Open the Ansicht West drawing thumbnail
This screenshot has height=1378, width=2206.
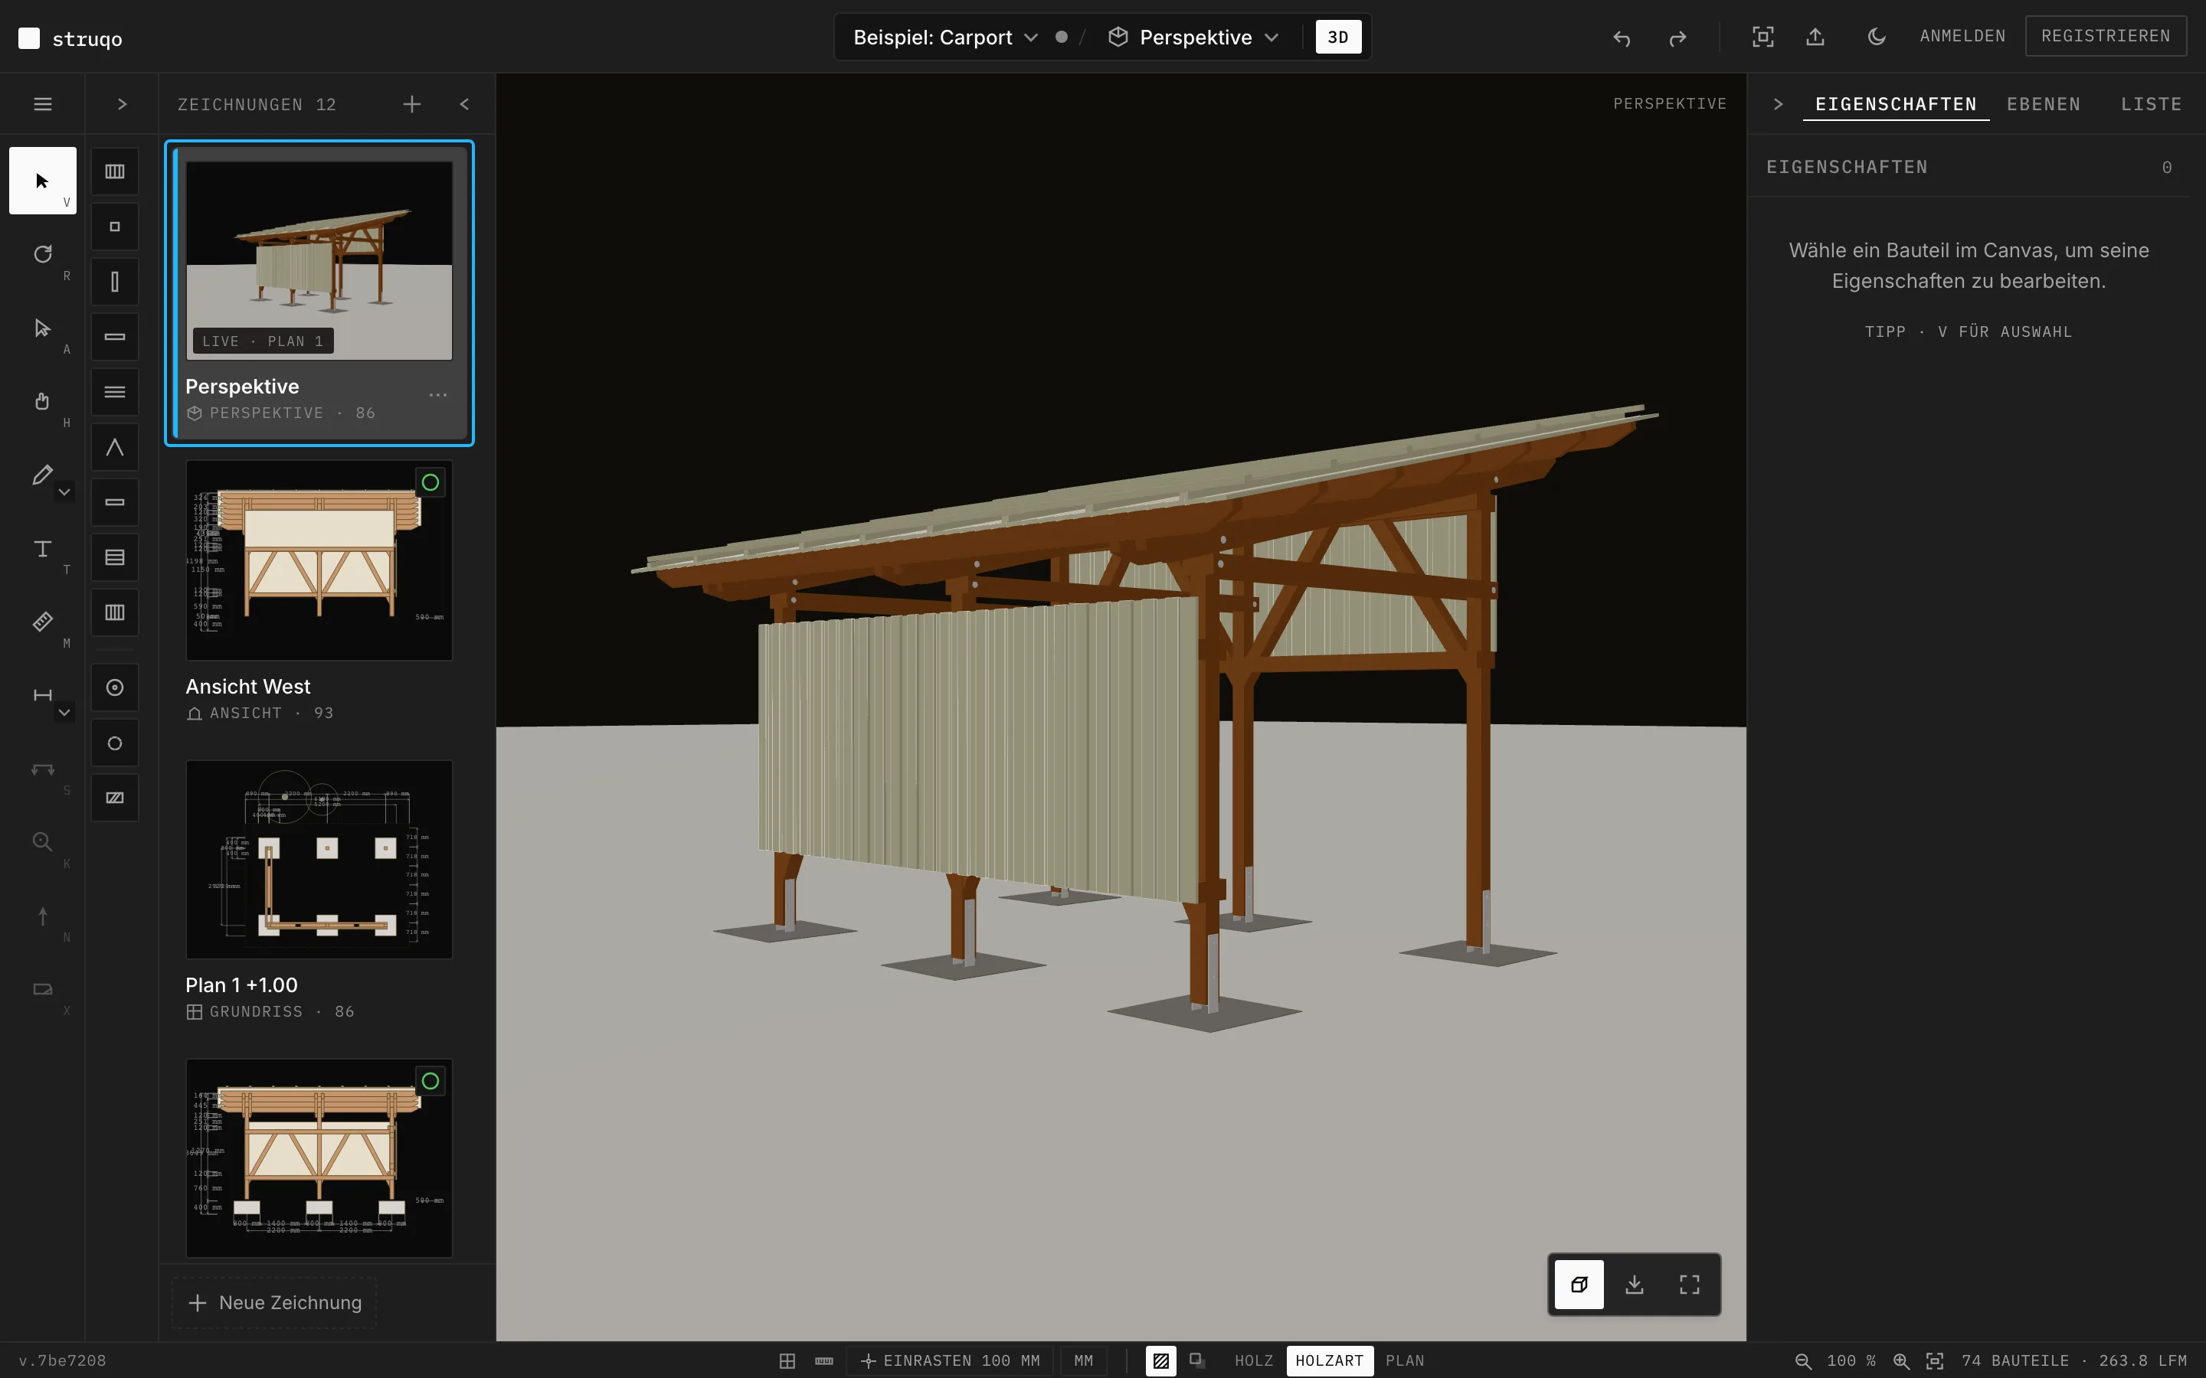tap(319, 560)
